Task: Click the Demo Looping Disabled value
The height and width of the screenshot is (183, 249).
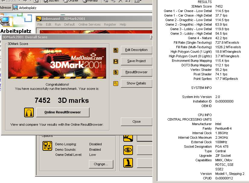Action: pyautogui.click(x=96, y=144)
